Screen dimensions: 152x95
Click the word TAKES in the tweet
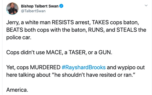[x=100, y=22]
